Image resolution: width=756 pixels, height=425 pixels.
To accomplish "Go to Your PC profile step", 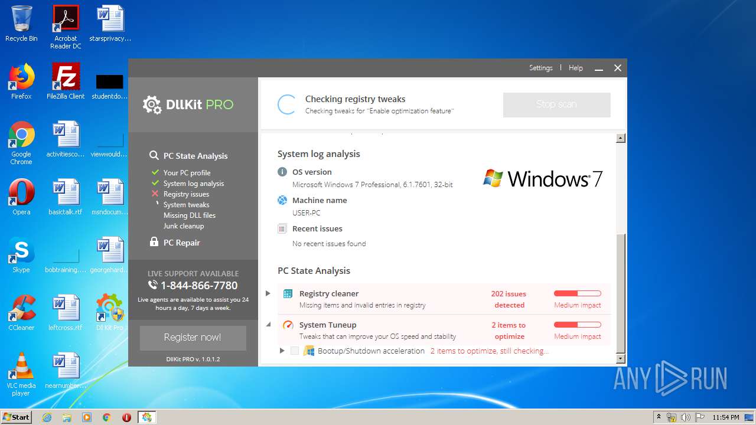I will 187,173.
